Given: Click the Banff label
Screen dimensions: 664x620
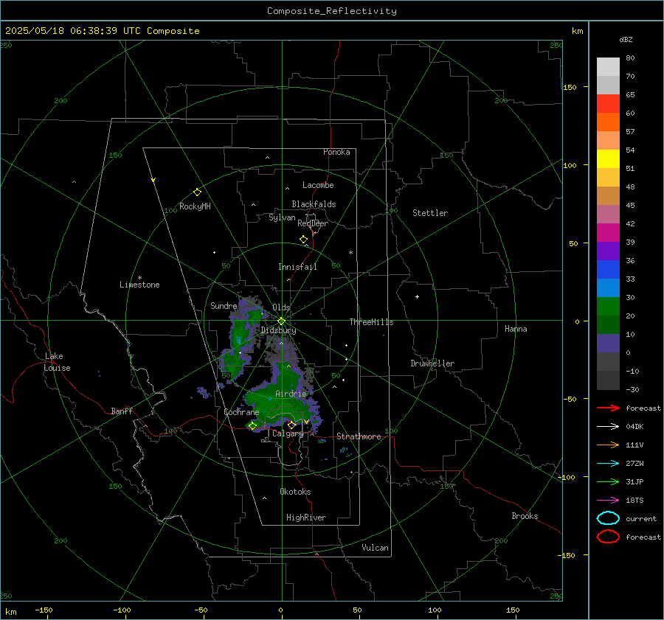Looking at the screenshot, I should point(122,411).
